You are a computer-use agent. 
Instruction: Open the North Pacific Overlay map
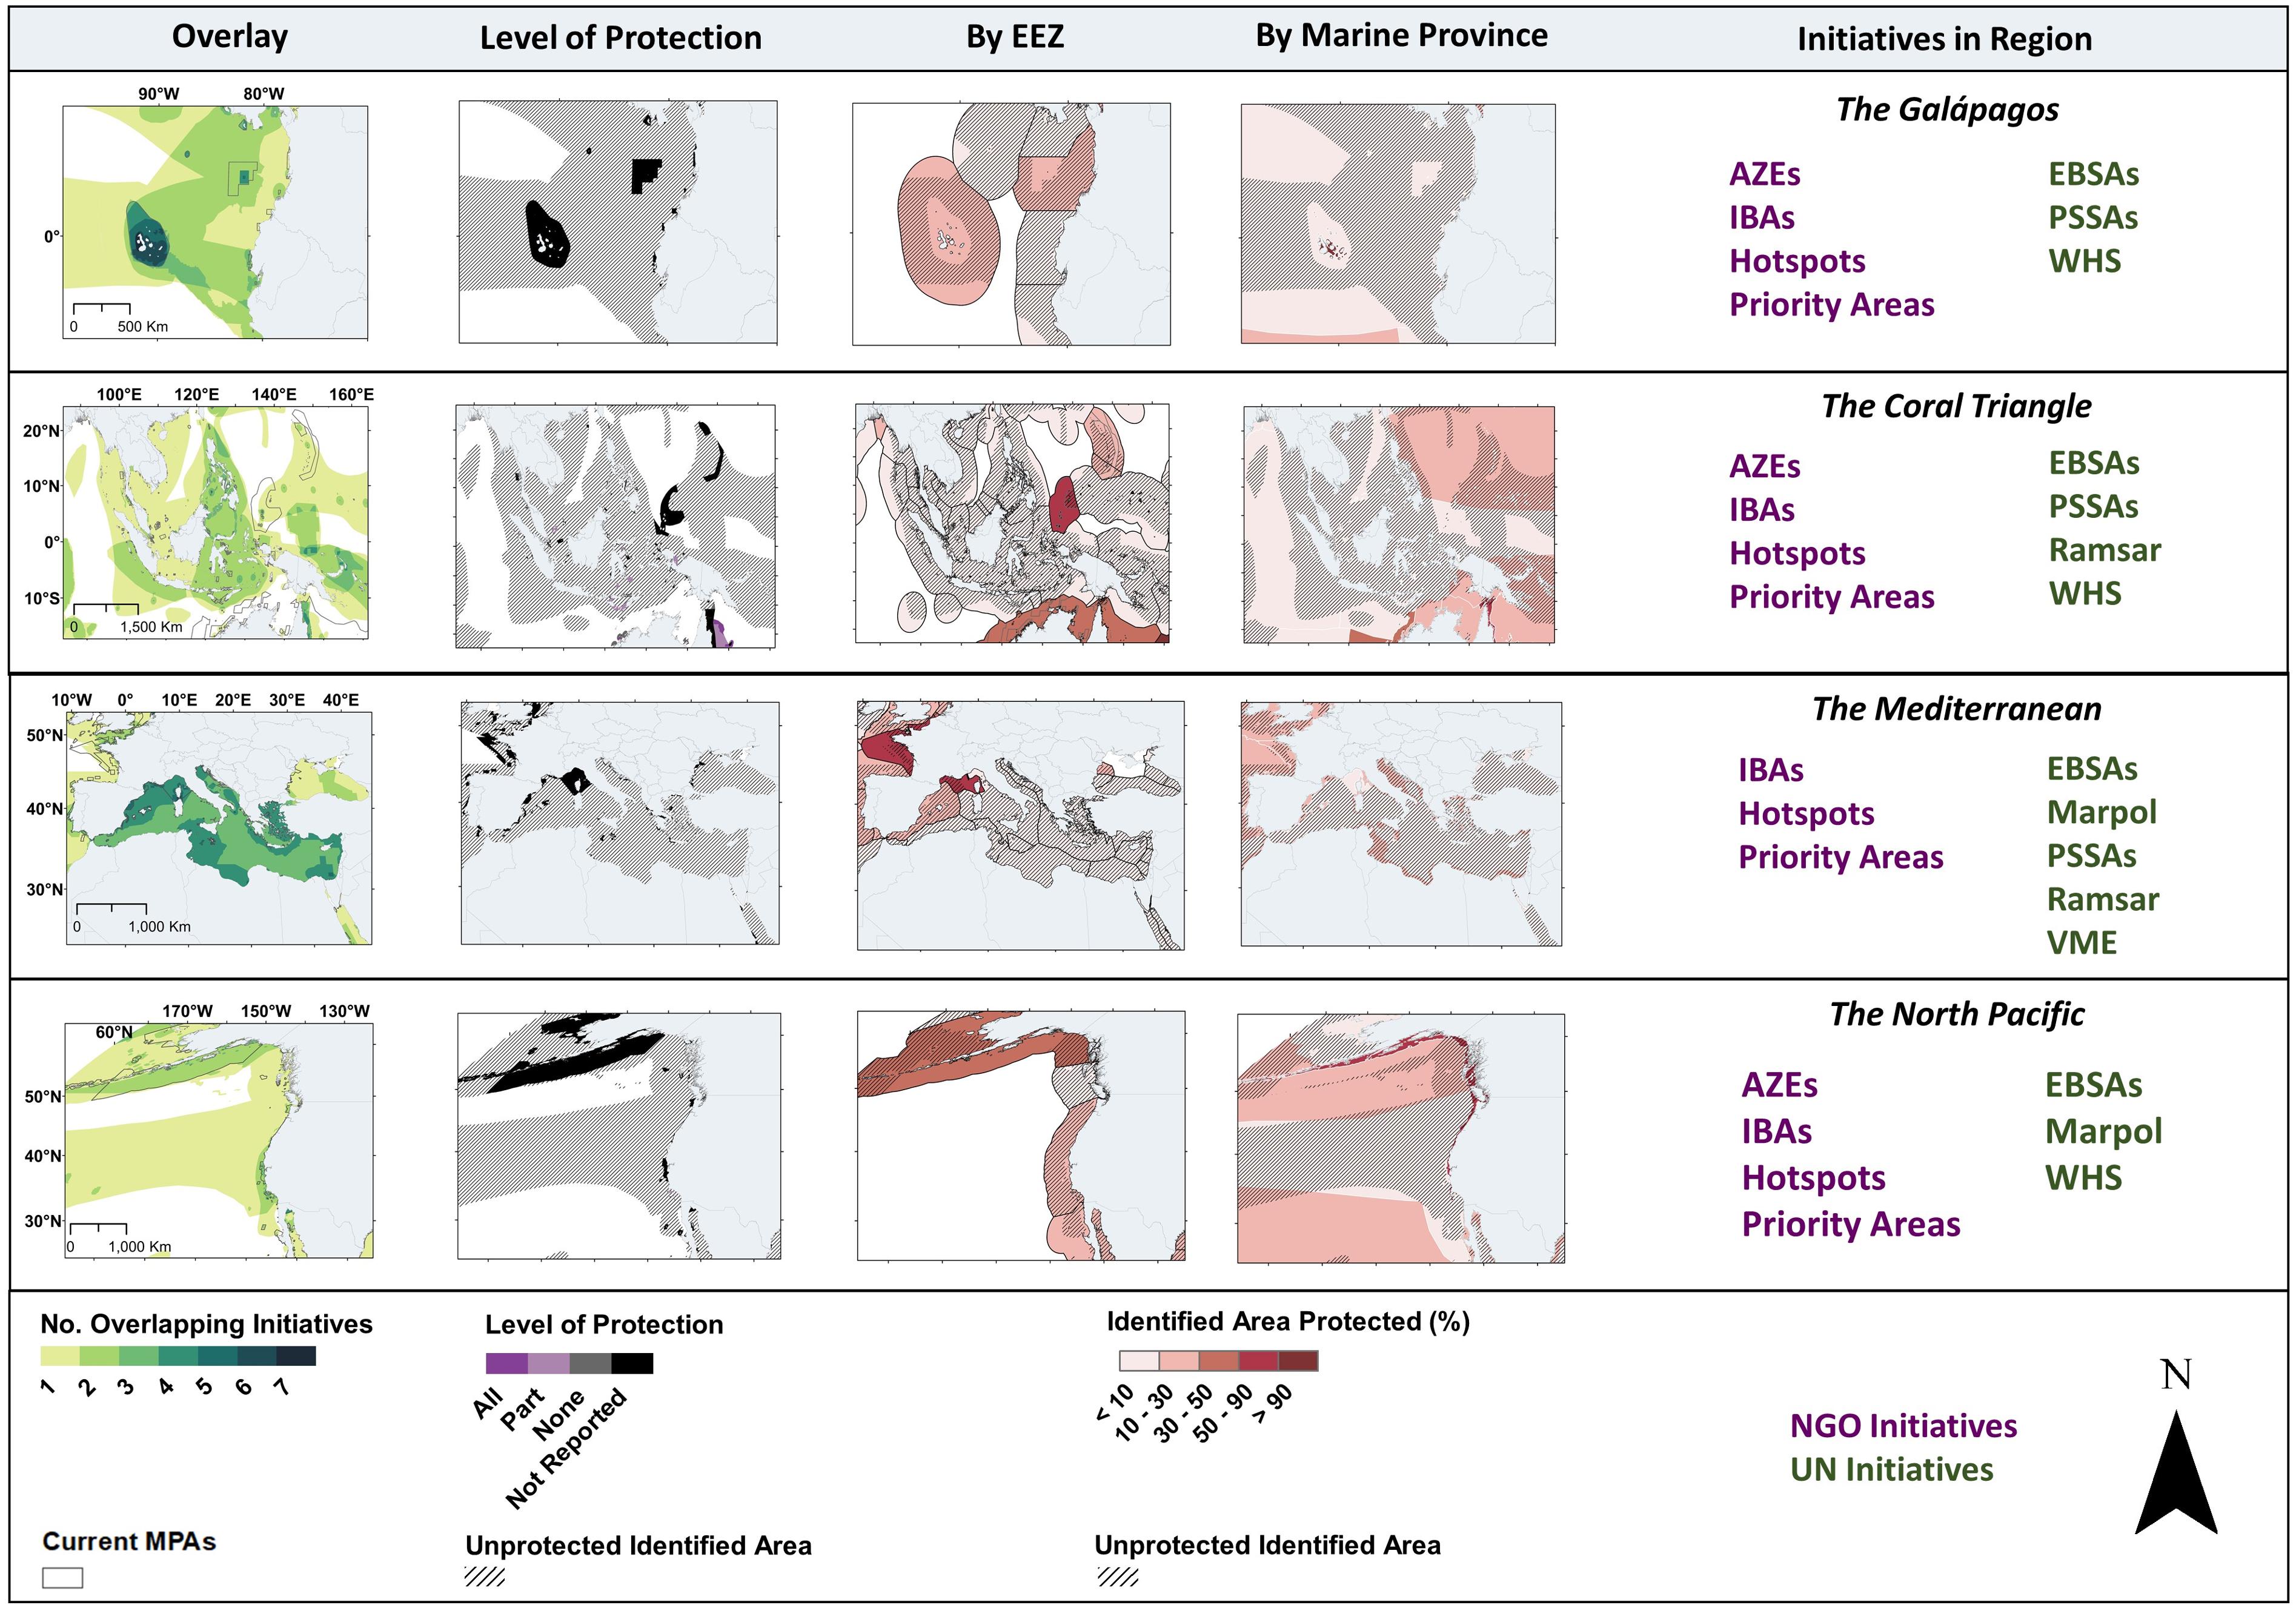coord(219,1140)
